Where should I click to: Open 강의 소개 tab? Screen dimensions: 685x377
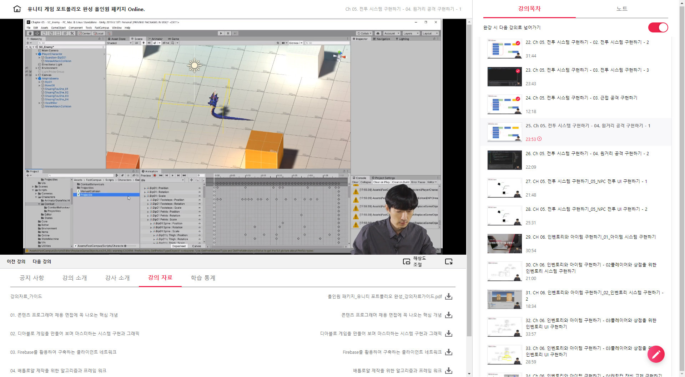pos(75,278)
